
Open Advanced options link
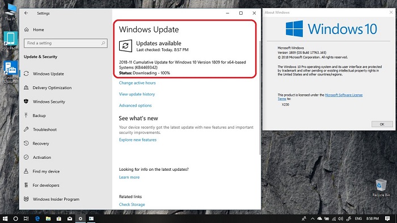click(x=135, y=106)
